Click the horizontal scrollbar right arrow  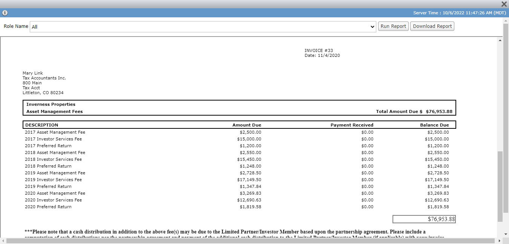pyautogui.click(x=500, y=241)
